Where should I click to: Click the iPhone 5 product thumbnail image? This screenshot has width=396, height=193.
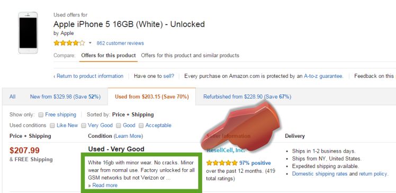click(28, 33)
